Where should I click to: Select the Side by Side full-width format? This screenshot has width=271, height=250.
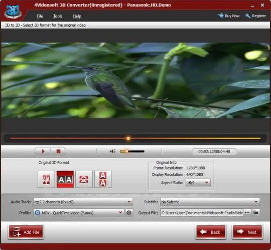click(65, 179)
